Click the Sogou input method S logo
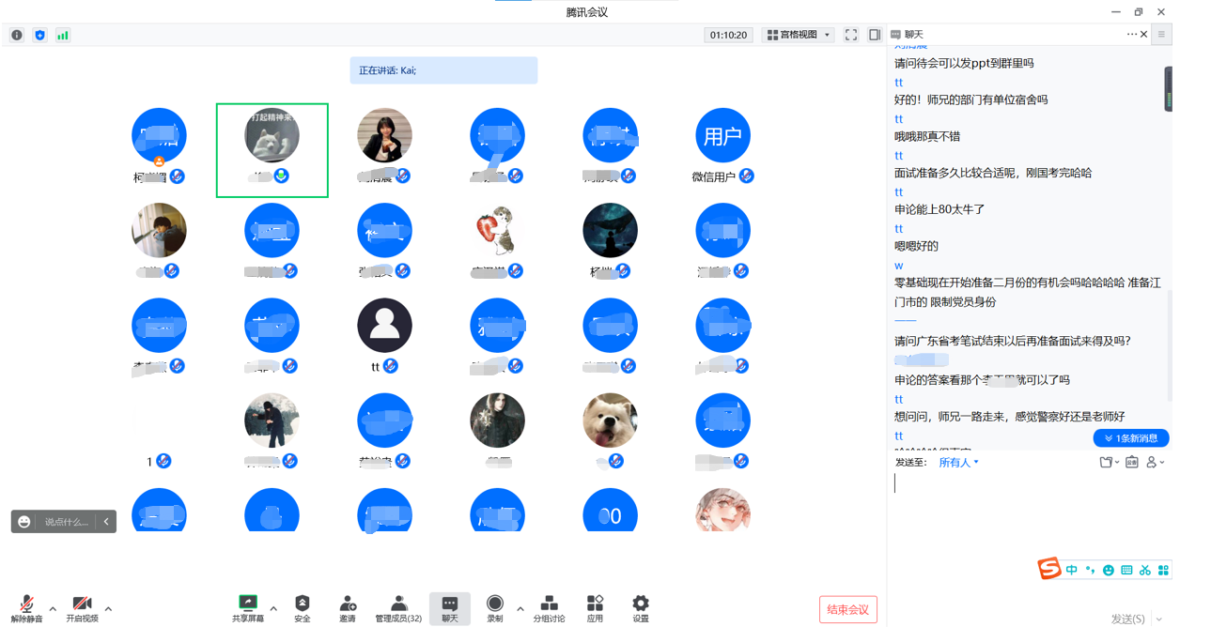The width and height of the screenshot is (1211, 627). click(x=1048, y=569)
